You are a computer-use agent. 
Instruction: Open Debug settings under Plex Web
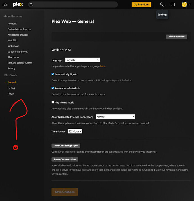pyautogui.click(x=11, y=88)
